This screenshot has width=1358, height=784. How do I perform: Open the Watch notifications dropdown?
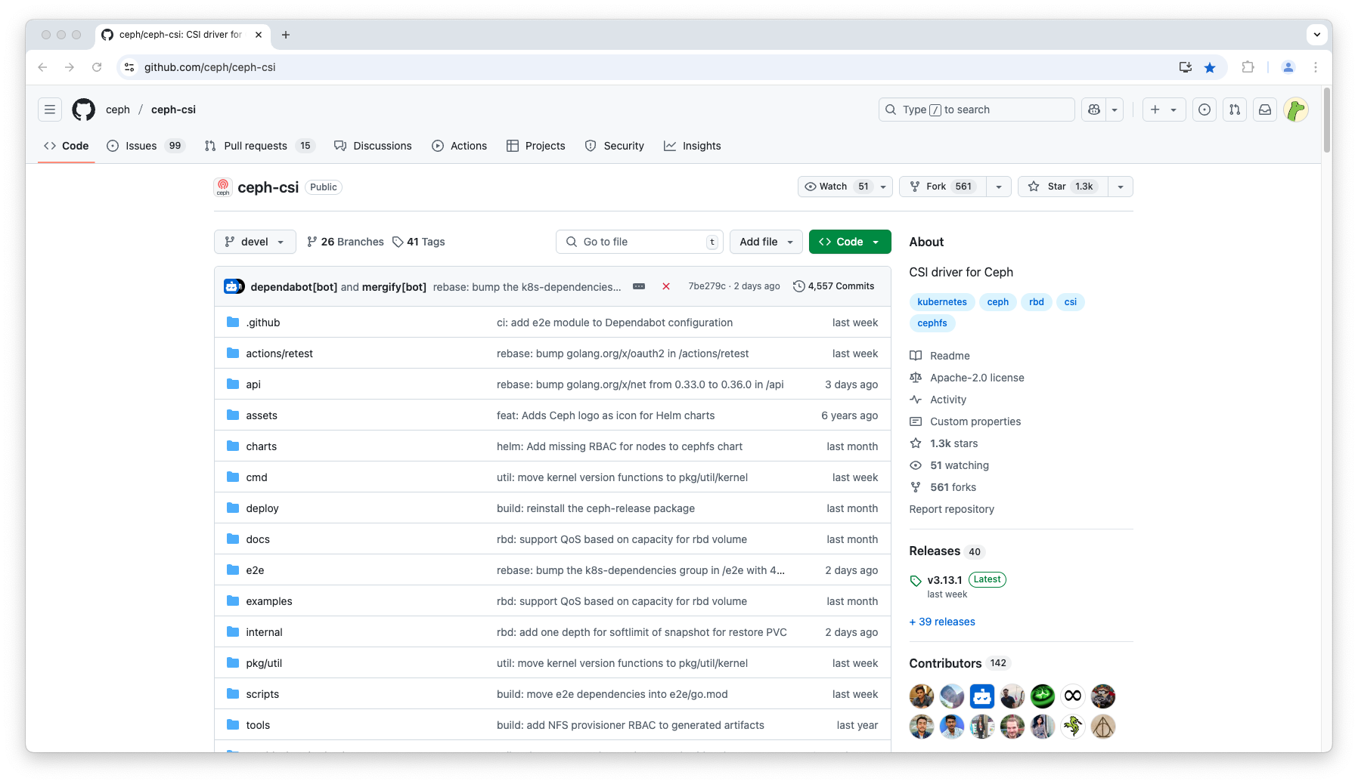(845, 187)
